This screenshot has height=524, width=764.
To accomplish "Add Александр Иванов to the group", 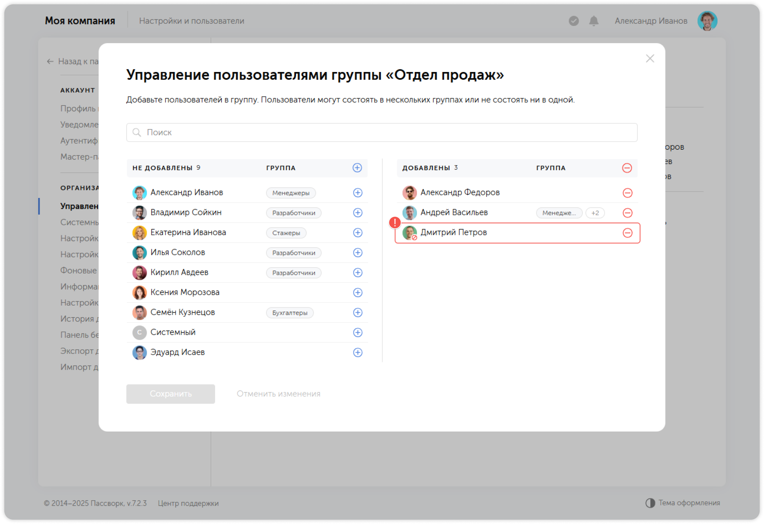I will [x=357, y=193].
